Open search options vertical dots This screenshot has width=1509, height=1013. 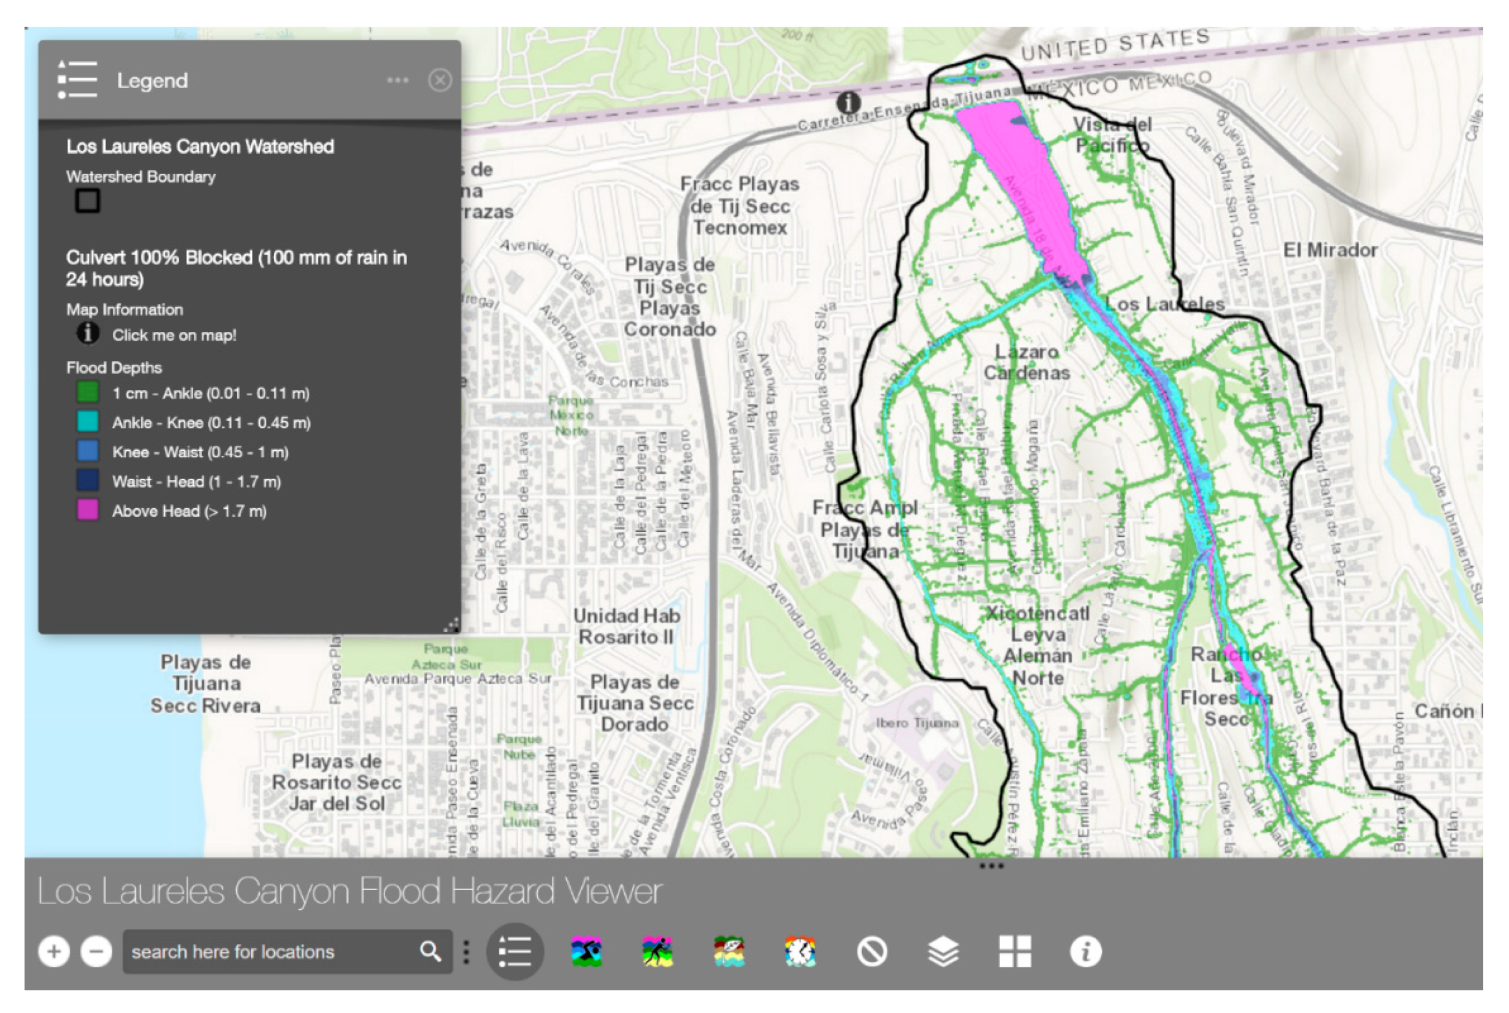click(466, 952)
